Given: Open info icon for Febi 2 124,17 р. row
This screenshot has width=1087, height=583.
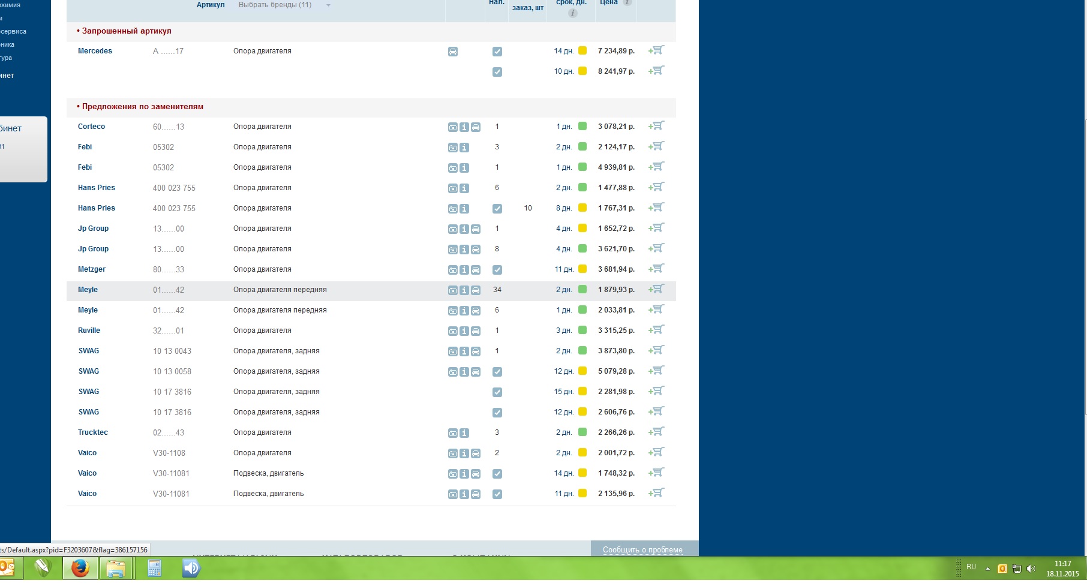Looking at the screenshot, I should (464, 148).
